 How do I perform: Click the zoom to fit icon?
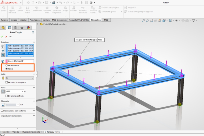(x=143, y=20)
